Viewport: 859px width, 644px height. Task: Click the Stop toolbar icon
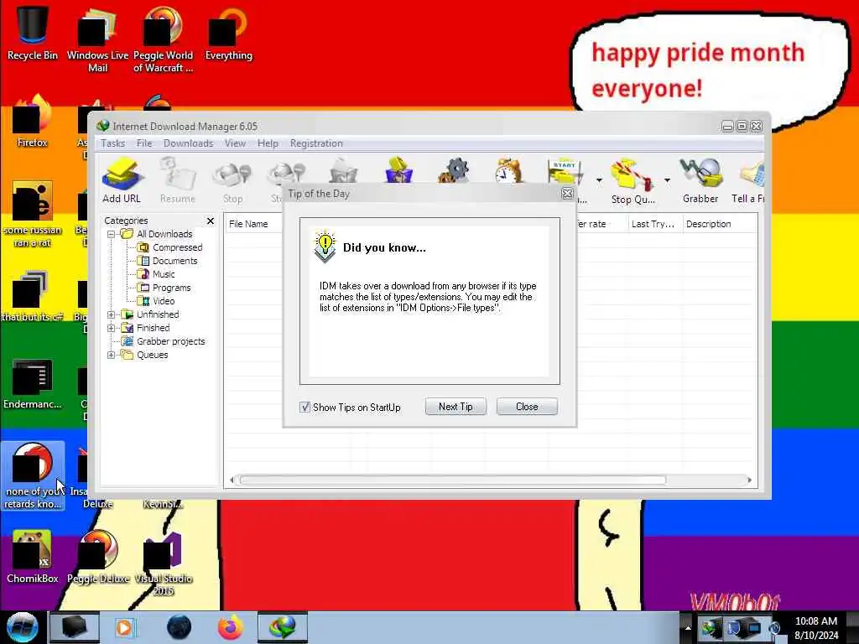tap(233, 180)
